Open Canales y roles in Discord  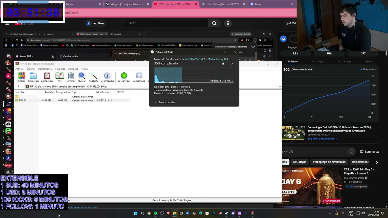(69, 56)
